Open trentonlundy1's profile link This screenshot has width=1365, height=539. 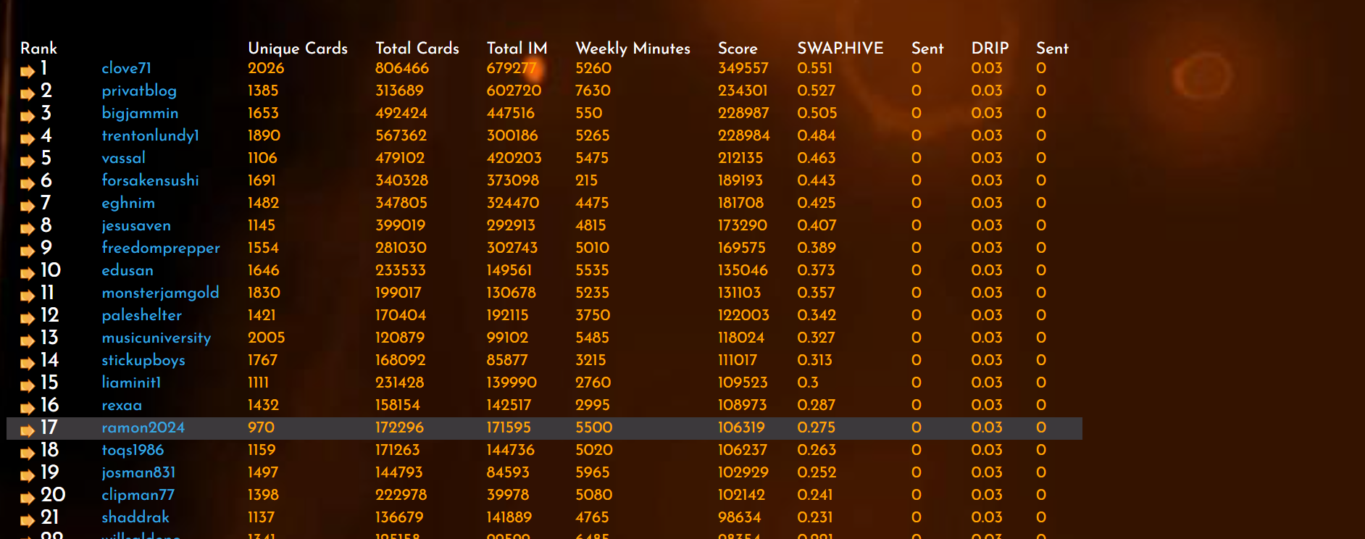pyautogui.click(x=150, y=135)
